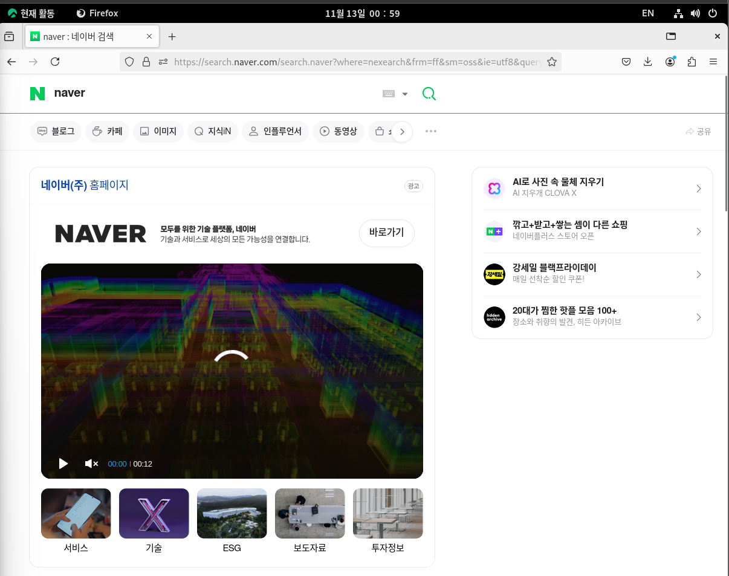Select the 블로그 search tab
The width and height of the screenshot is (729, 576).
pos(56,131)
